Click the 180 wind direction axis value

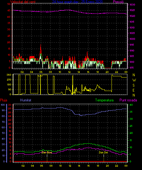point(9,85)
